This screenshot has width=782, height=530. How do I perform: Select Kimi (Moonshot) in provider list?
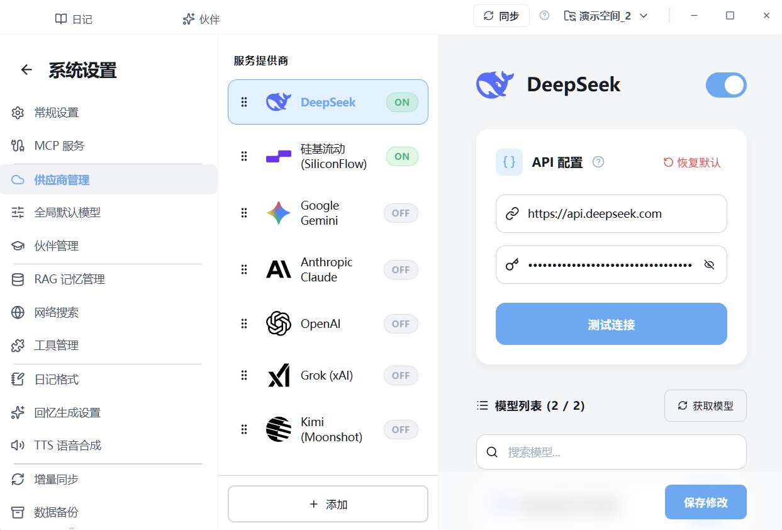coord(328,430)
